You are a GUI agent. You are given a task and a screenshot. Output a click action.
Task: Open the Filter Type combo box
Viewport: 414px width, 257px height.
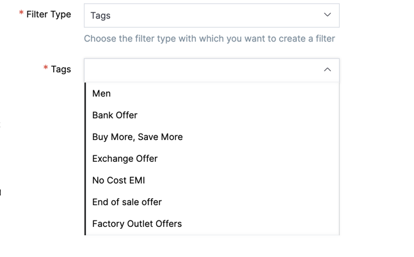click(211, 15)
